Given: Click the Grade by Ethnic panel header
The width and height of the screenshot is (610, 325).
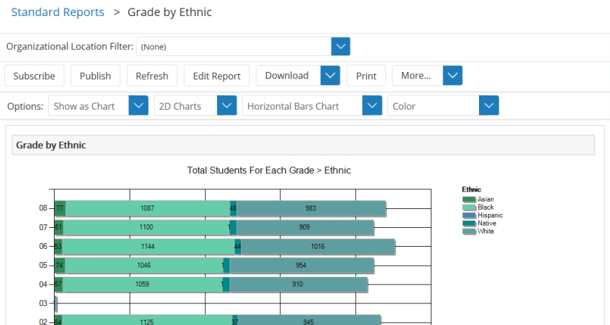Looking at the screenshot, I should [x=303, y=145].
